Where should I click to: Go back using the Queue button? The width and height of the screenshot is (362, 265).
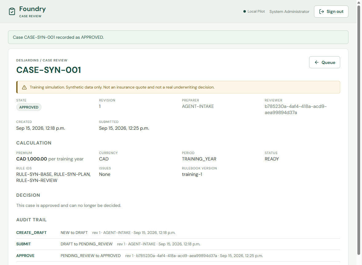click(325, 62)
